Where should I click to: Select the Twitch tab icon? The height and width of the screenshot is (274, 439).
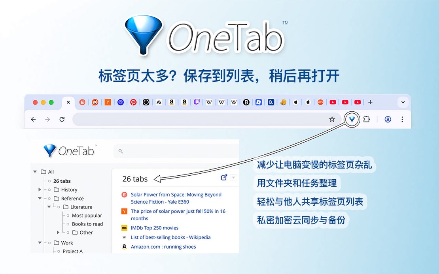click(197, 102)
